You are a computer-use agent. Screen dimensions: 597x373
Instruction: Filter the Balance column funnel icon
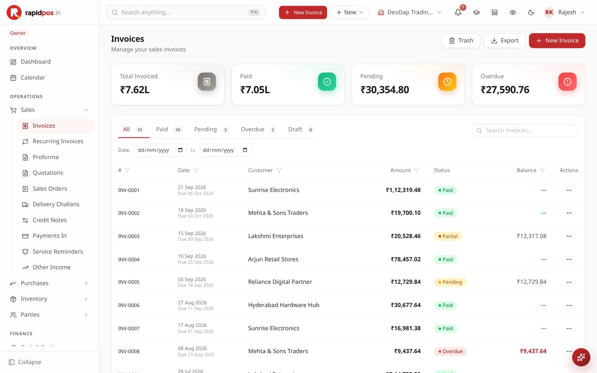pos(542,170)
